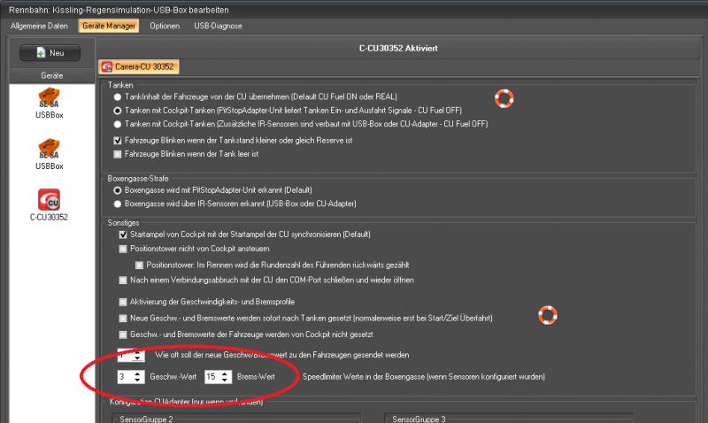Screen dimensions: 708x423
Task: Switch to Geräte Manager tab
Action: [109, 27]
